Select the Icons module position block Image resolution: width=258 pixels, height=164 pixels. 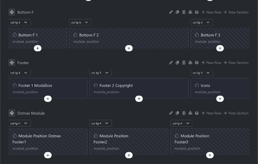click(x=220, y=88)
